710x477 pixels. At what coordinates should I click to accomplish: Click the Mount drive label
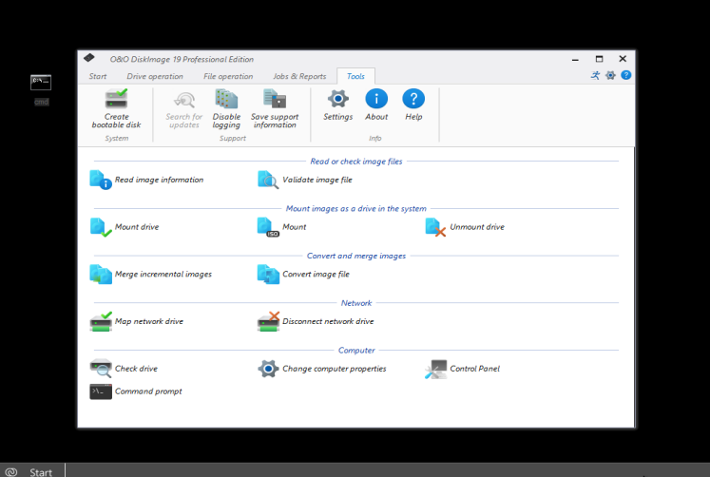pyautogui.click(x=137, y=227)
